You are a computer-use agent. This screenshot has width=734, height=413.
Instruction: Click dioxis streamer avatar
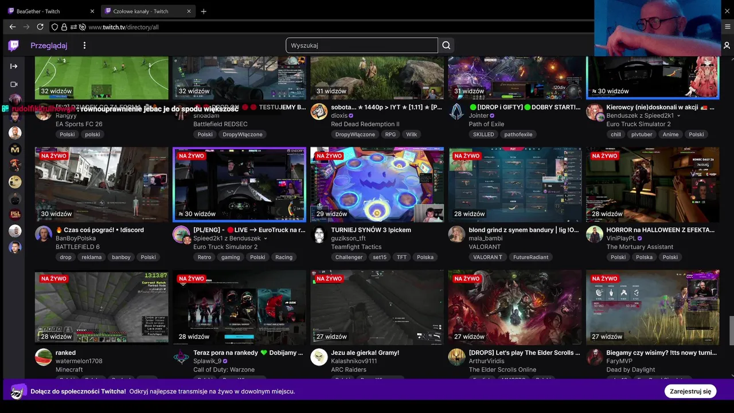tap(319, 111)
